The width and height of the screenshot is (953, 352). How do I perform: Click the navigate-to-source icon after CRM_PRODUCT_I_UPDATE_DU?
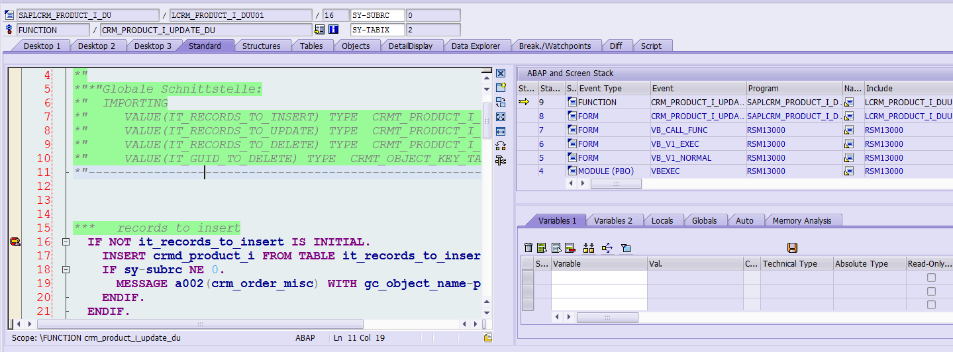(x=320, y=30)
